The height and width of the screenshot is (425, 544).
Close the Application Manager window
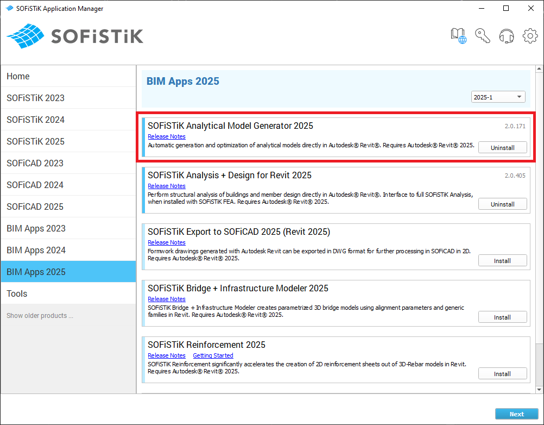[531, 8]
